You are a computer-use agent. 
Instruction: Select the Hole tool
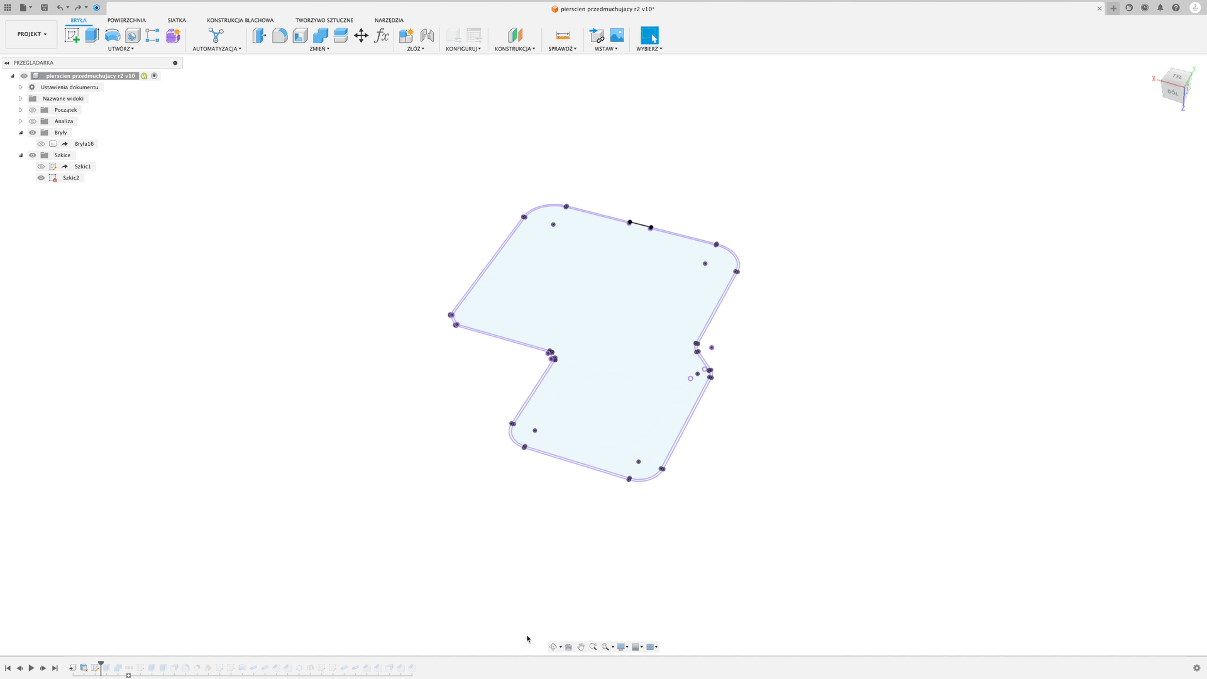click(133, 36)
